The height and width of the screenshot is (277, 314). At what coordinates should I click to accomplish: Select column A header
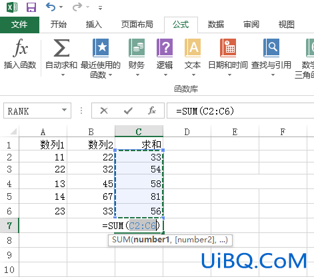(43, 132)
